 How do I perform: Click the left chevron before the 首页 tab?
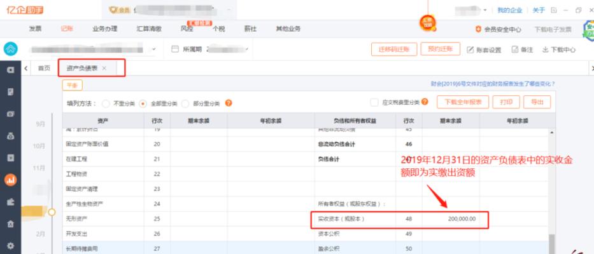click(x=25, y=68)
